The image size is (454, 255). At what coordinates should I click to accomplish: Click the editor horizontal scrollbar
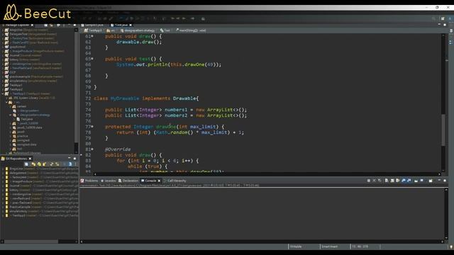267,174
